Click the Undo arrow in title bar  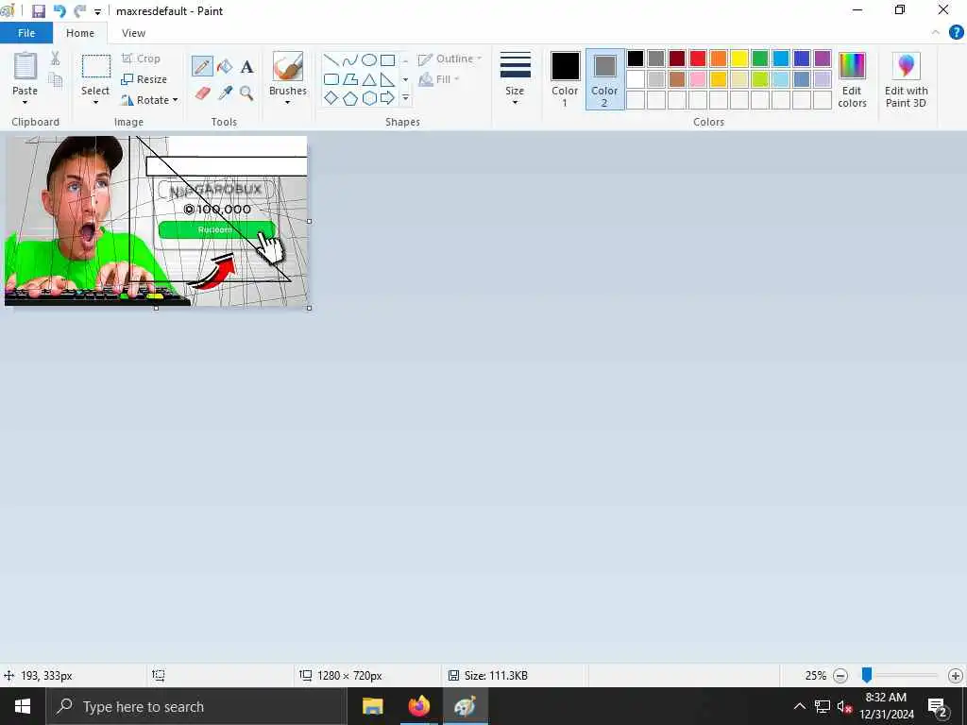tap(59, 11)
